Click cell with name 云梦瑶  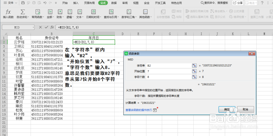(19, 42)
